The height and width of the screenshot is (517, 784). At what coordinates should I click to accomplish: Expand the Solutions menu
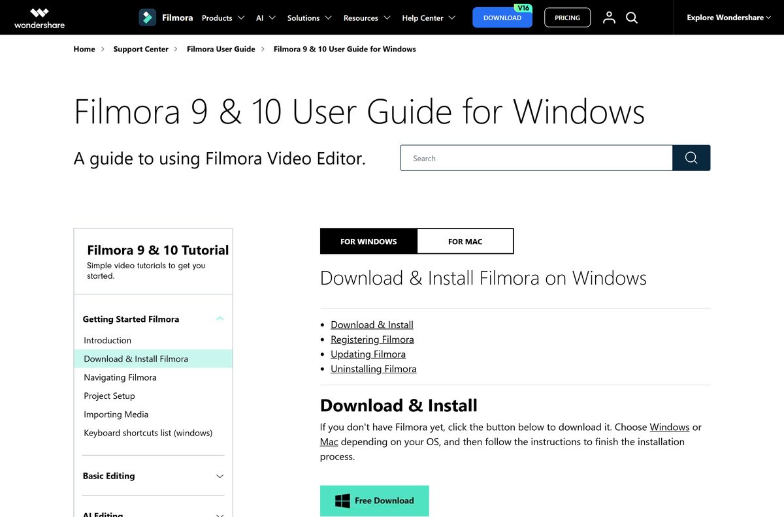(310, 18)
